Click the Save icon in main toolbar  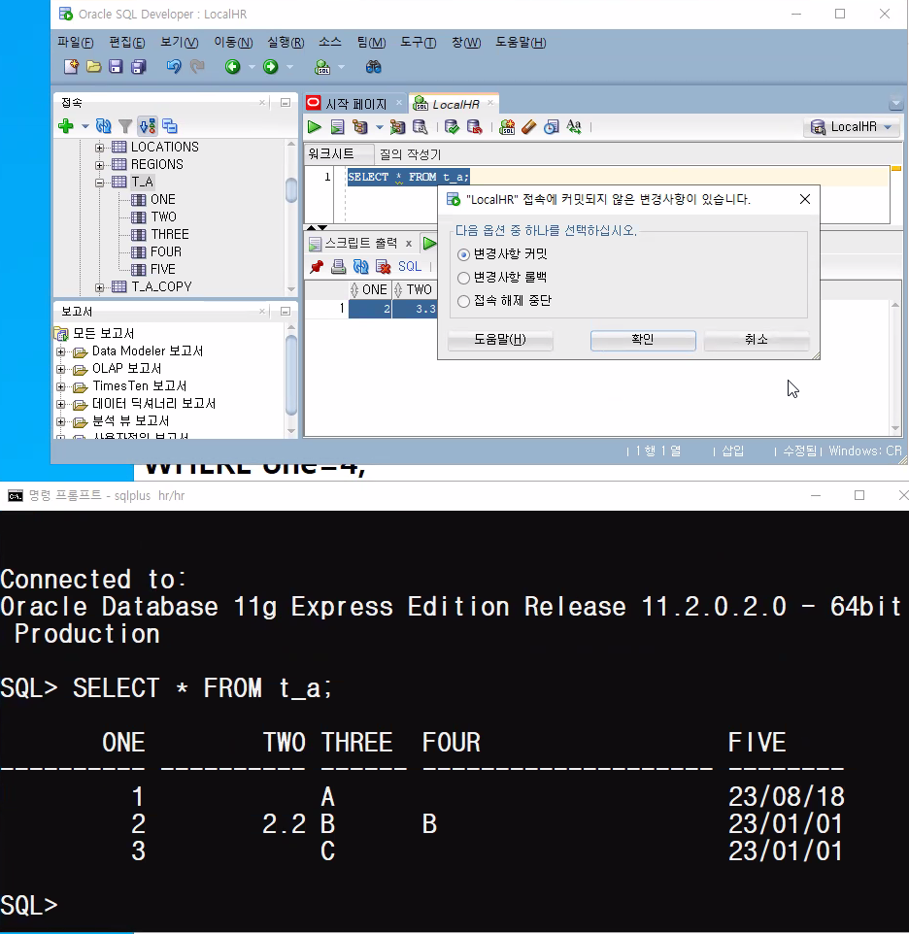coord(116,67)
